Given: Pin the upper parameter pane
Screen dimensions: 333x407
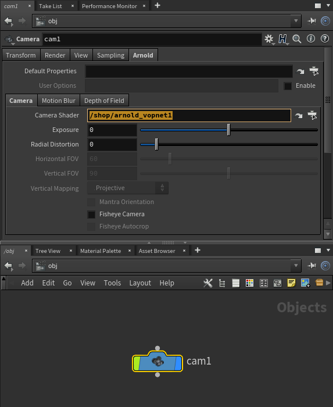Looking at the screenshot, I should pos(311,21).
